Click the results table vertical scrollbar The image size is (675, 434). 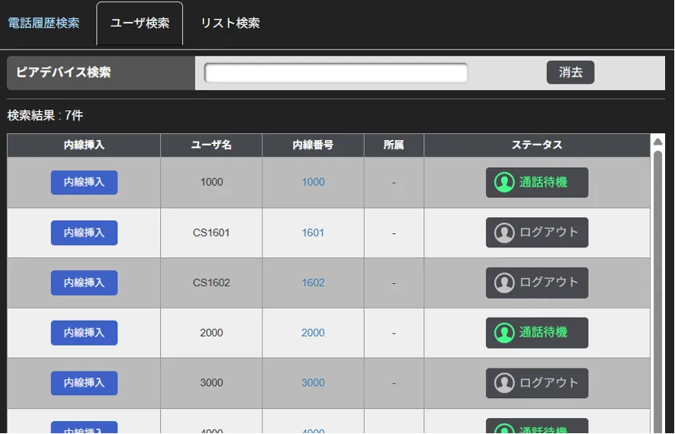click(657, 289)
